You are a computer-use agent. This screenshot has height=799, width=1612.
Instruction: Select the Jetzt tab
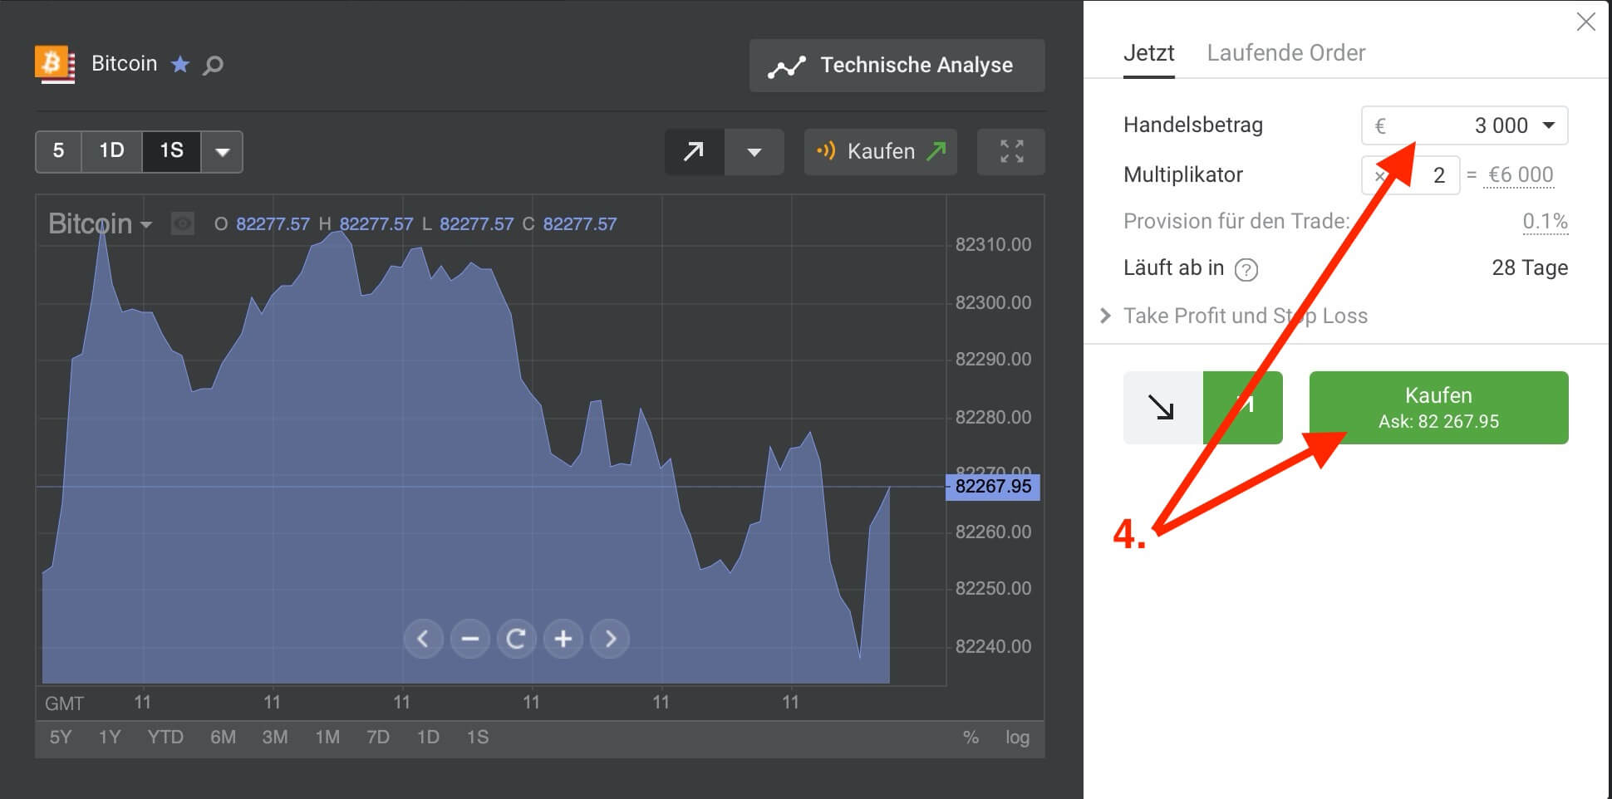tap(1149, 52)
